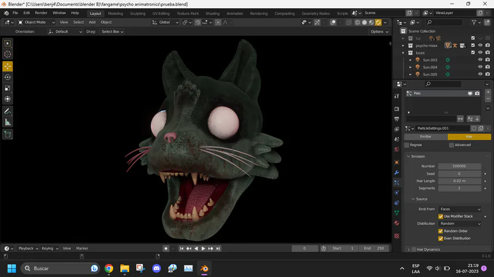Select the Measure tool
The image size is (494, 277).
[x=8, y=122]
